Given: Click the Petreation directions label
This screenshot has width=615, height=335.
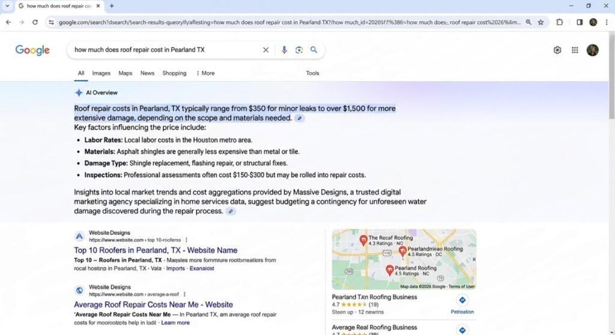Looking at the screenshot, I should [x=462, y=312].
